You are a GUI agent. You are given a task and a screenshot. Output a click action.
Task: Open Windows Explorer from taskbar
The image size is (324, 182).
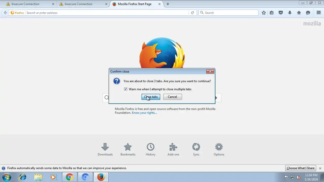point(38,177)
